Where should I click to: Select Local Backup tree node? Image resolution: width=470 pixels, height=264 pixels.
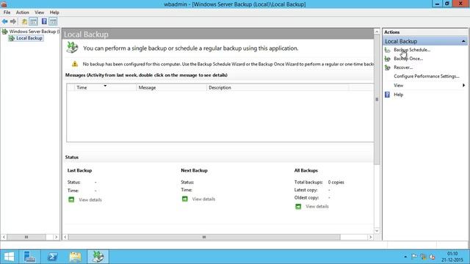pos(29,38)
